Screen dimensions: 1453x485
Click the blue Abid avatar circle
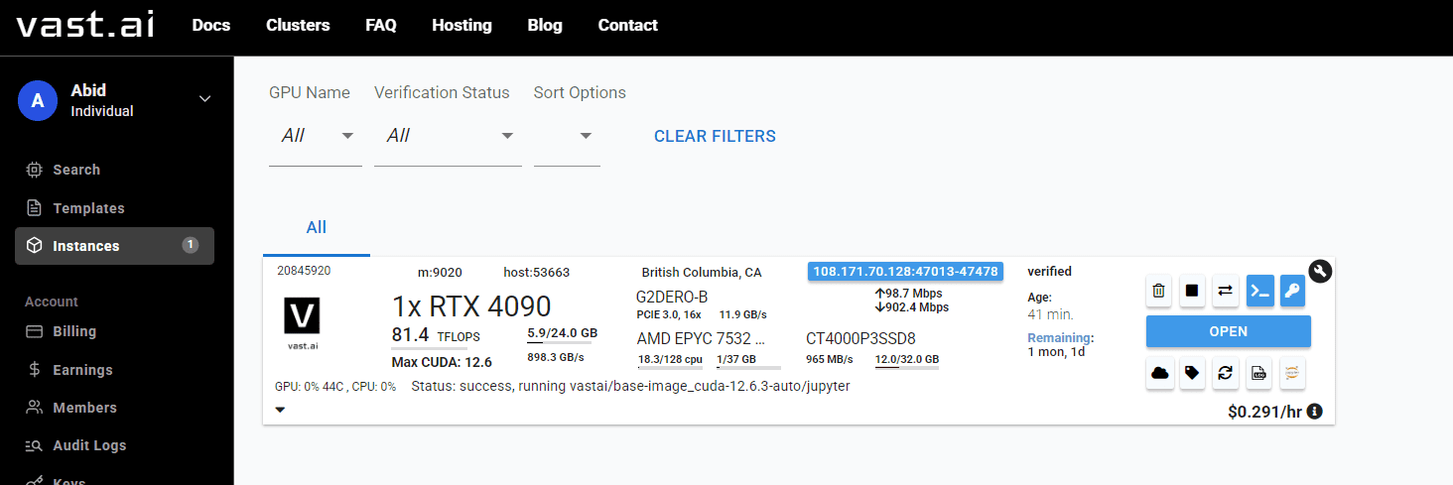pyautogui.click(x=38, y=100)
